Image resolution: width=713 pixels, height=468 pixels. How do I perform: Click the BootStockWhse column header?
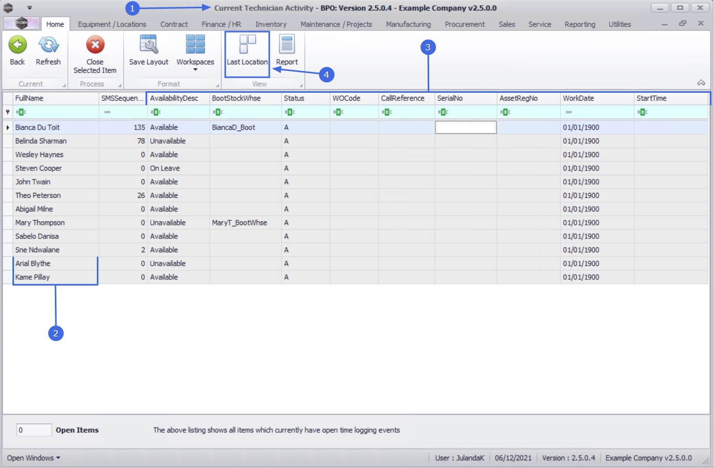click(x=245, y=98)
